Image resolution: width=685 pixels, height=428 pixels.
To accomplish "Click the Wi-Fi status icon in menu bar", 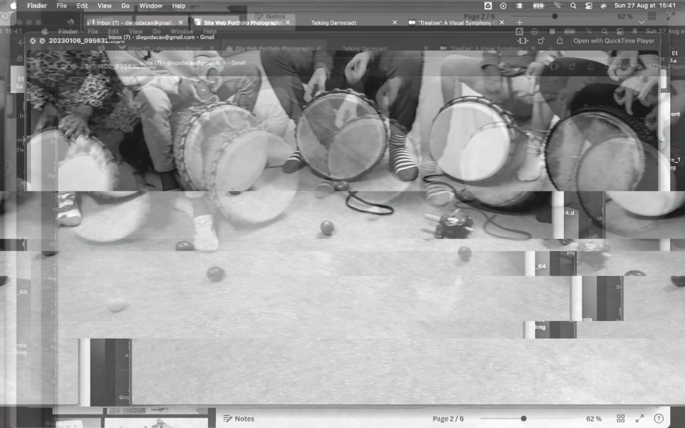I will pos(557,5).
